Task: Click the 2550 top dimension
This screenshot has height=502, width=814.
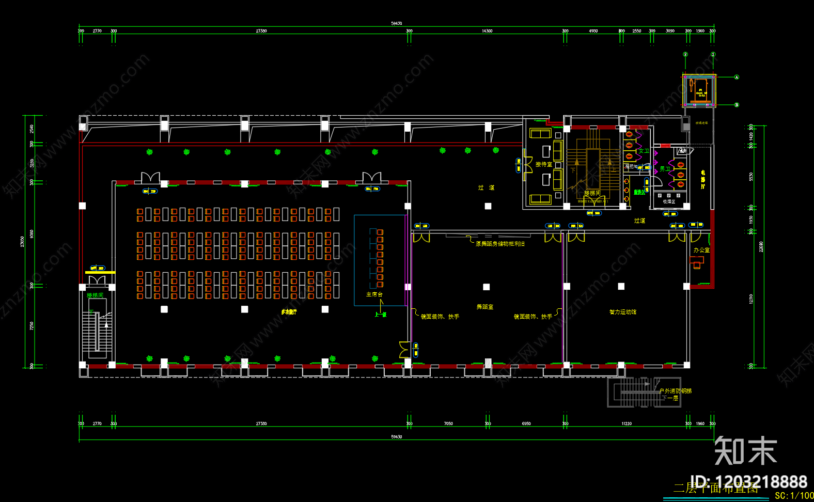Action: tap(637, 31)
